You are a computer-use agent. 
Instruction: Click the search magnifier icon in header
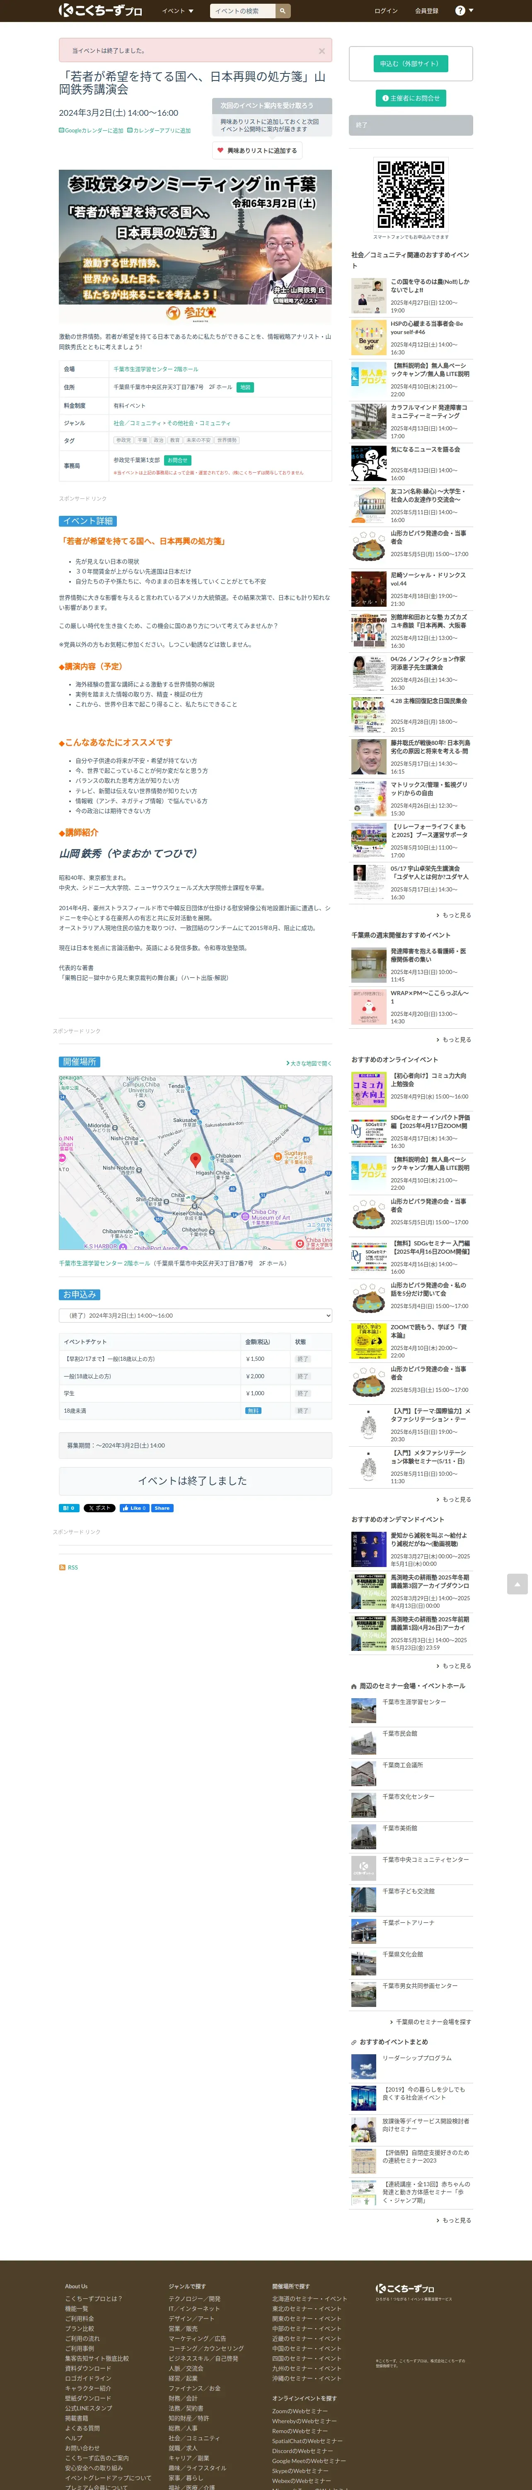tap(283, 11)
